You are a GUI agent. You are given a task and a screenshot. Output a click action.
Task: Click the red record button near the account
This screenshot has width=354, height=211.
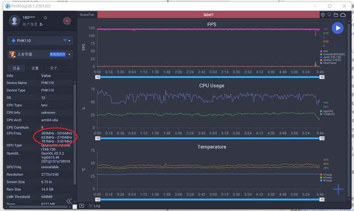[x=67, y=21]
